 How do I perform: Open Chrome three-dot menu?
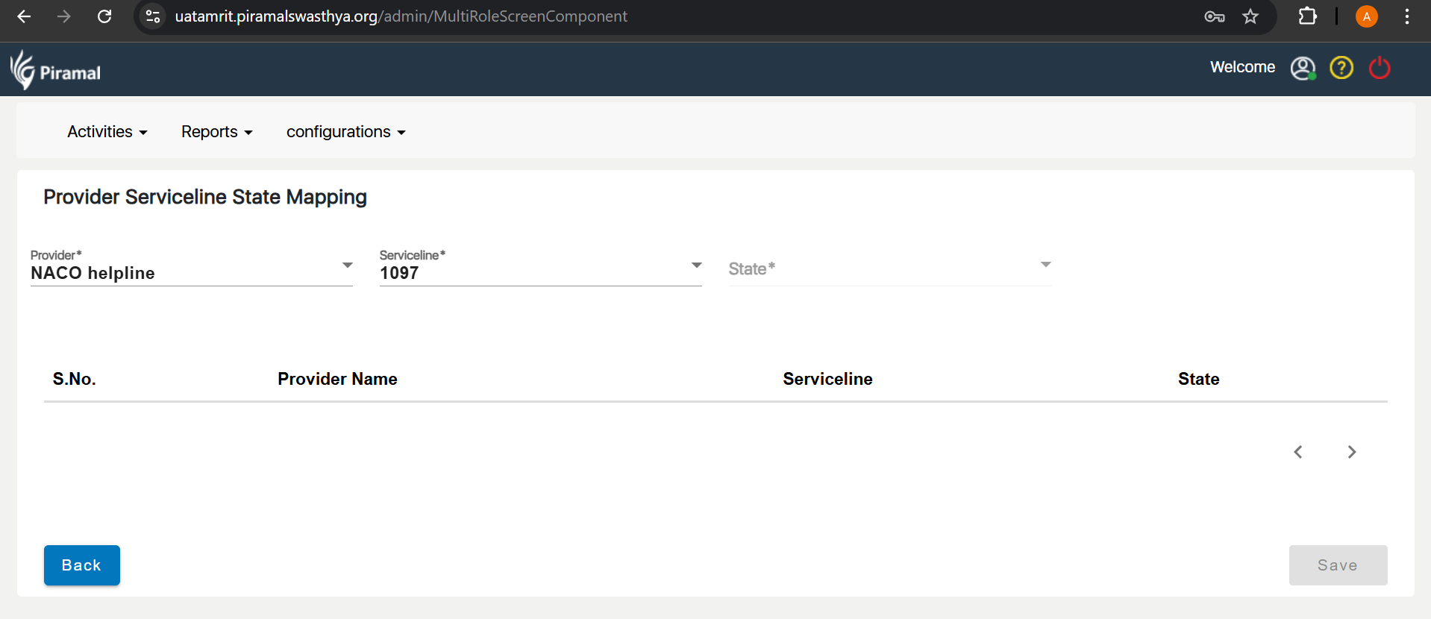point(1406,16)
